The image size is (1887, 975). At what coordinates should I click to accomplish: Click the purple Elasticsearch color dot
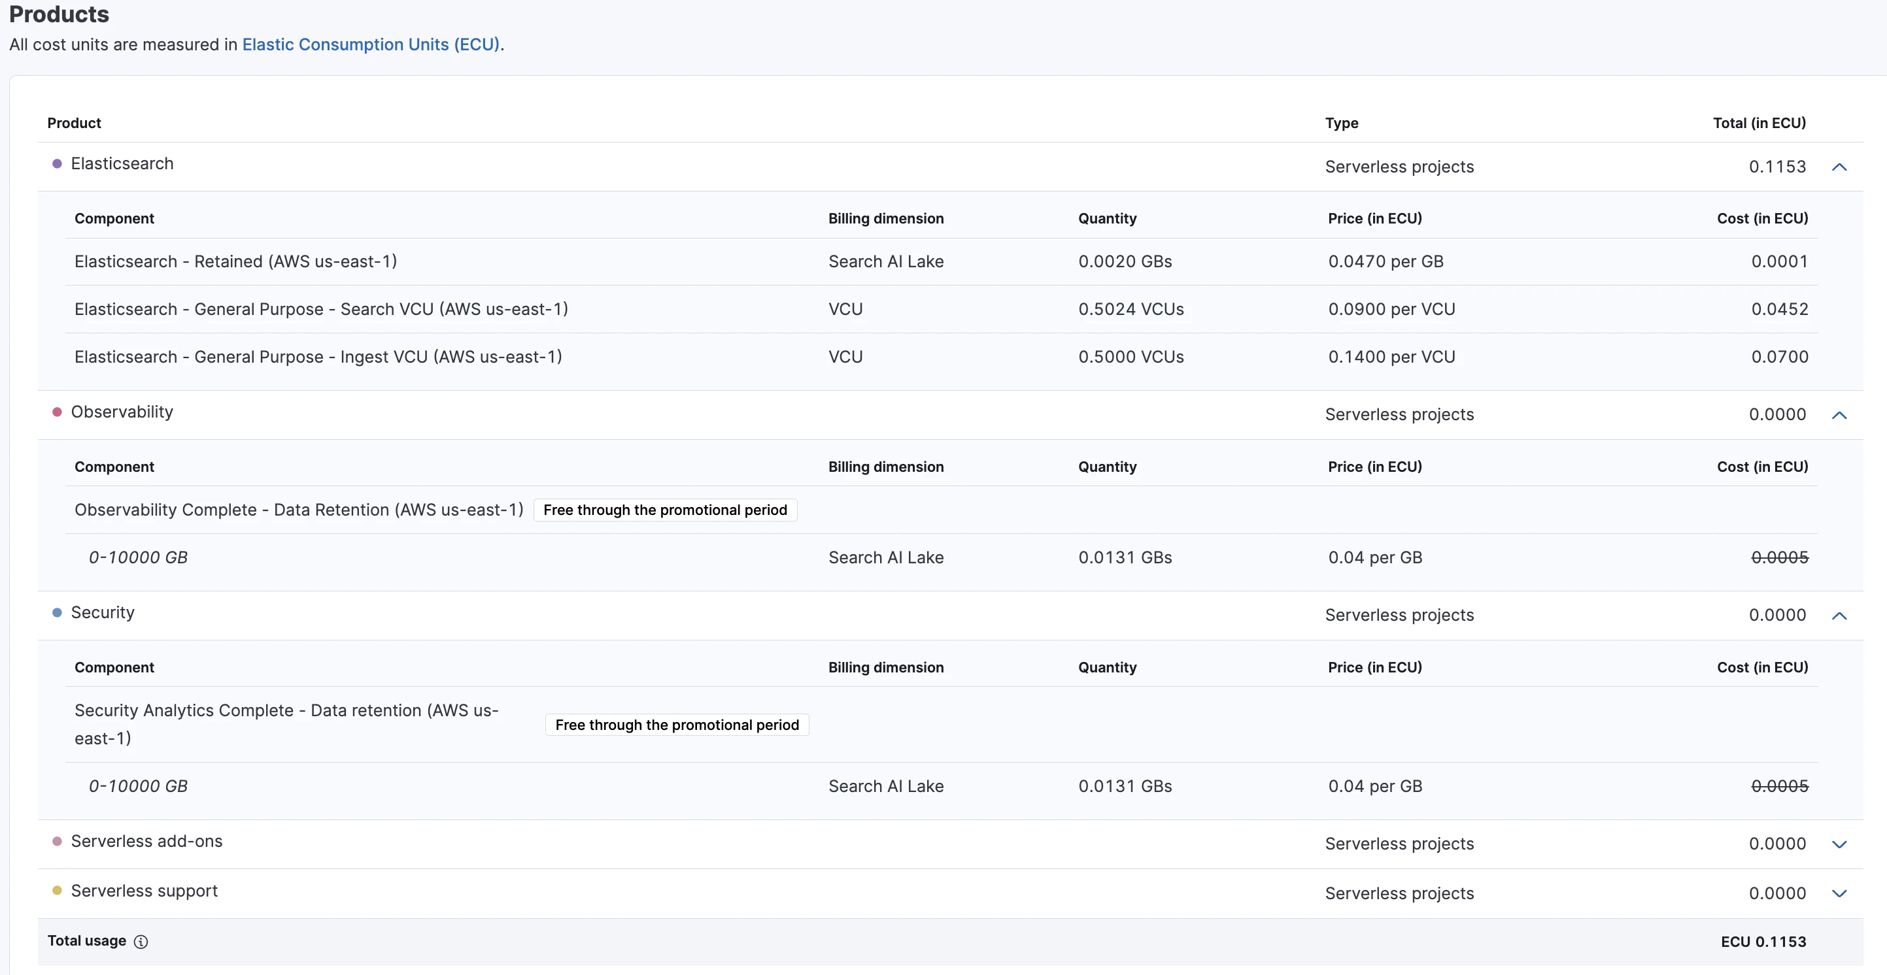point(57,164)
